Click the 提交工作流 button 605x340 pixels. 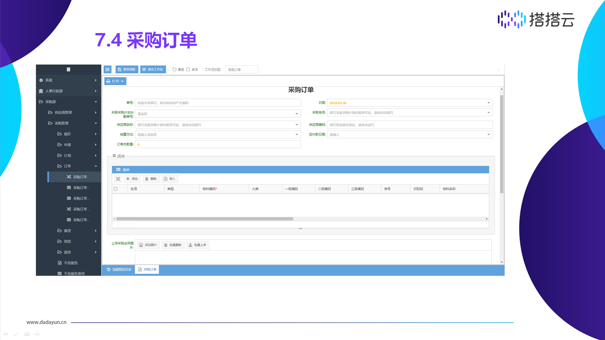click(x=153, y=70)
